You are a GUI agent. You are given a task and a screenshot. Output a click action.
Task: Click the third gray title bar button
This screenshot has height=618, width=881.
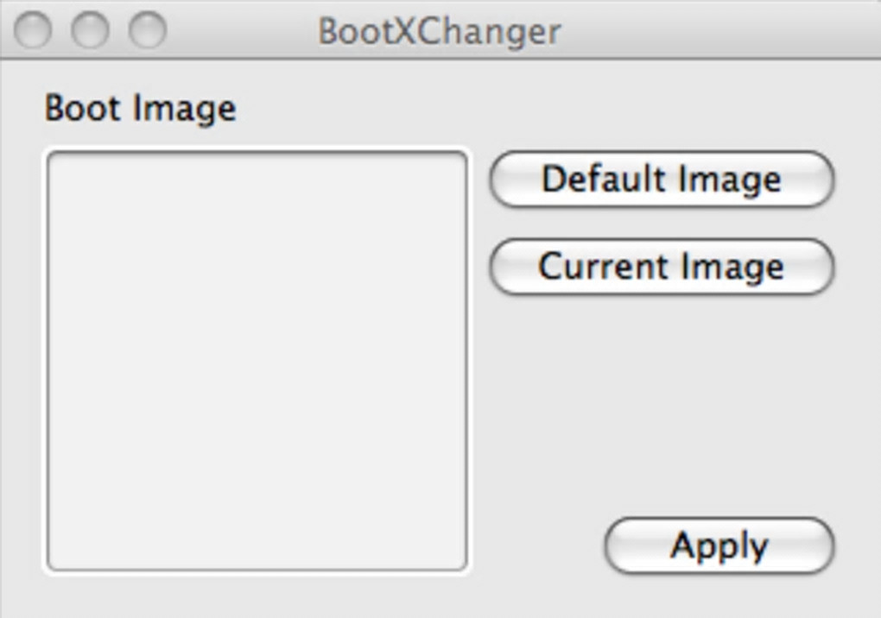click(x=147, y=31)
